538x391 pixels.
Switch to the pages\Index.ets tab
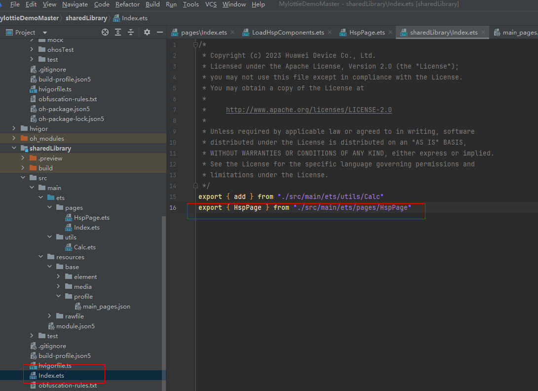coord(203,33)
